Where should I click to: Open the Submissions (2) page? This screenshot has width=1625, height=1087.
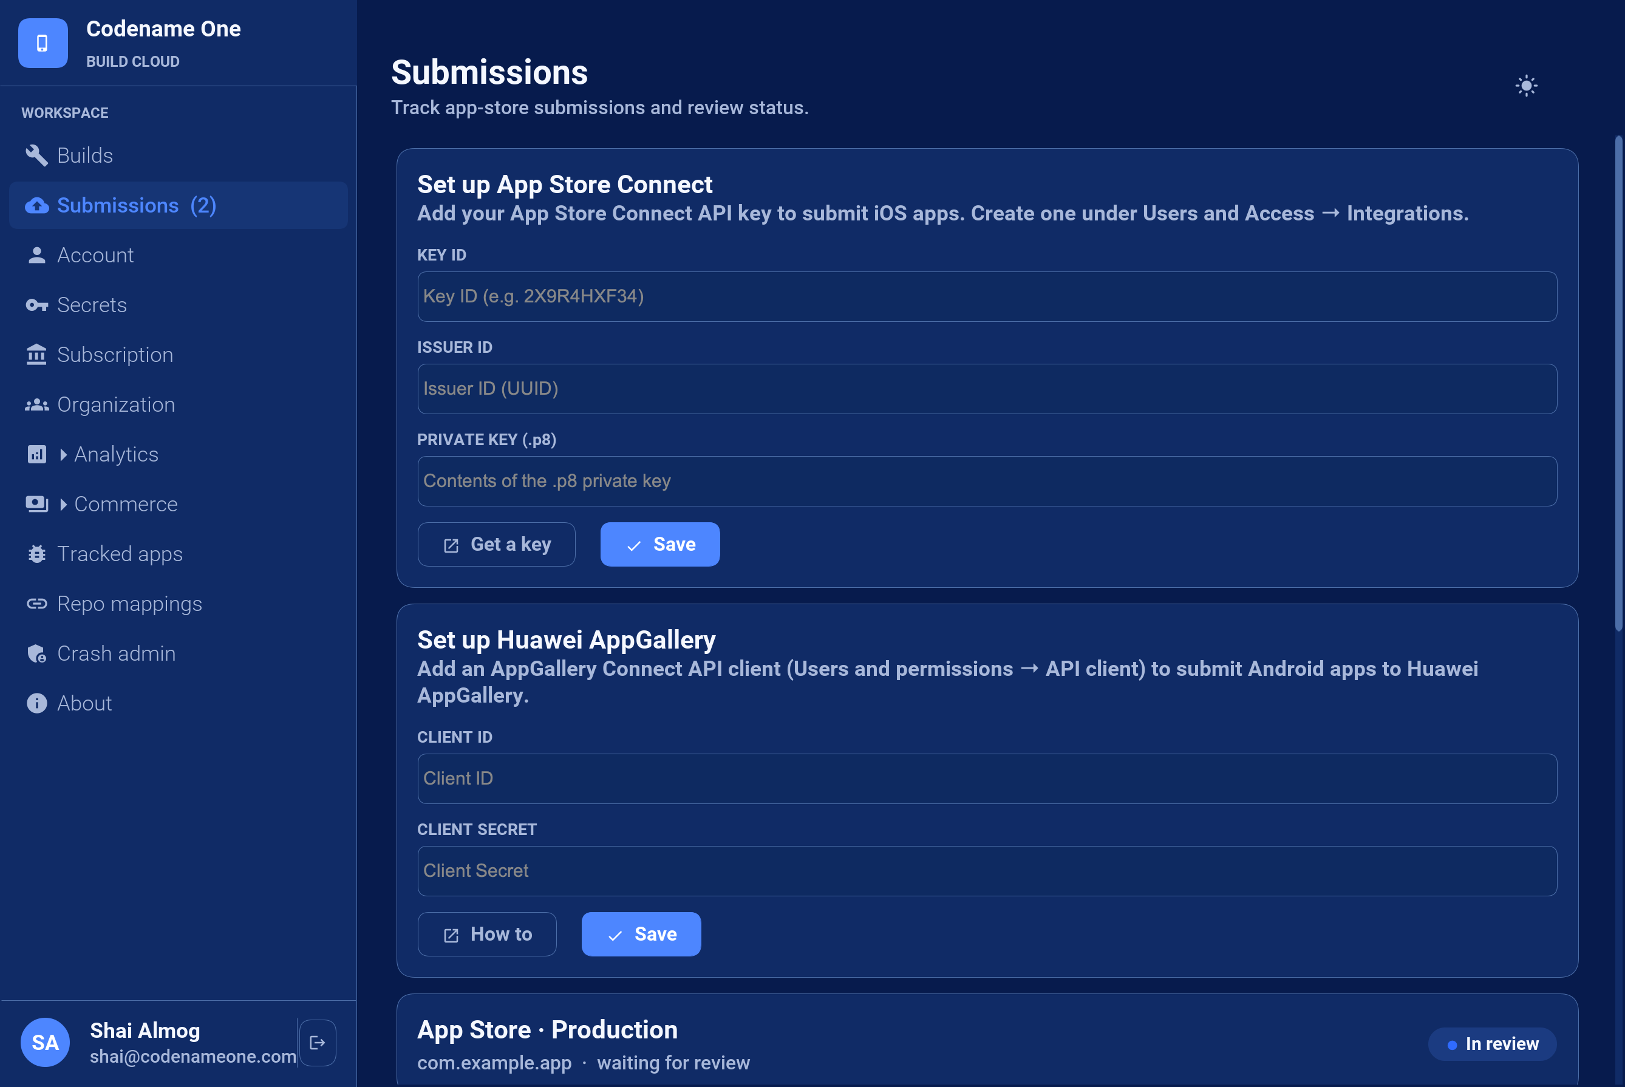[x=178, y=205]
